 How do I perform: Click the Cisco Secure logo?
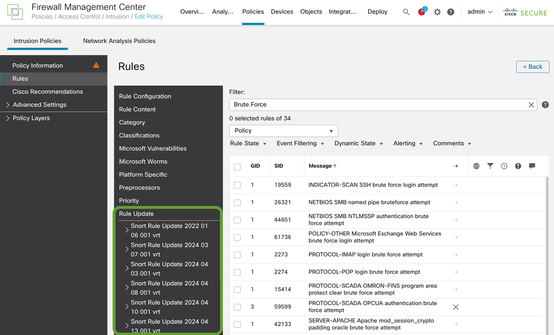click(x=525, y=12)
